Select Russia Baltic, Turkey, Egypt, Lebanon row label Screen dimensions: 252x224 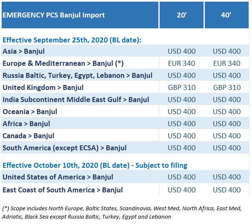click(77, 75)
